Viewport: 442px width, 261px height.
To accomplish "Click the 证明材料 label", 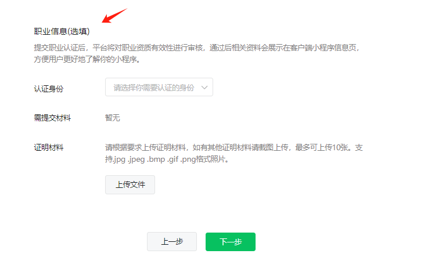I will [48, 147].
